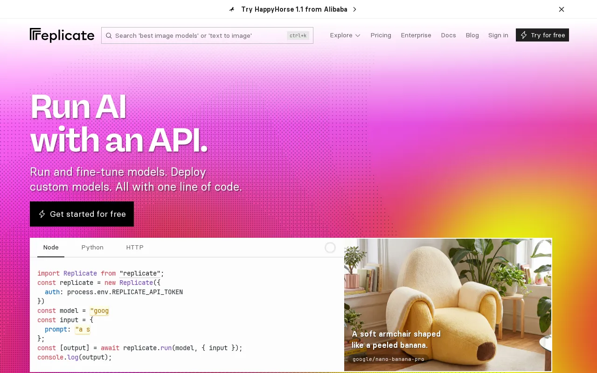The width and height of the screenshot is (597, 373).
Task: Click Get started for free button
Action: (x=82, y=214)
